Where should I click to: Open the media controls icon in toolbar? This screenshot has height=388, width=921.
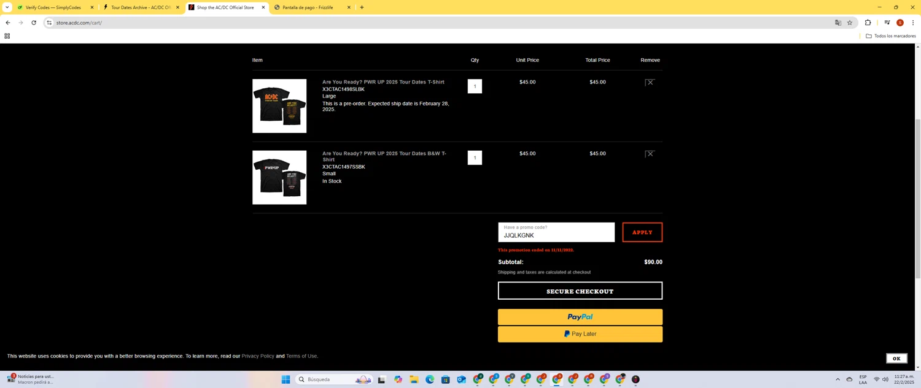click(x=887, y=23)
